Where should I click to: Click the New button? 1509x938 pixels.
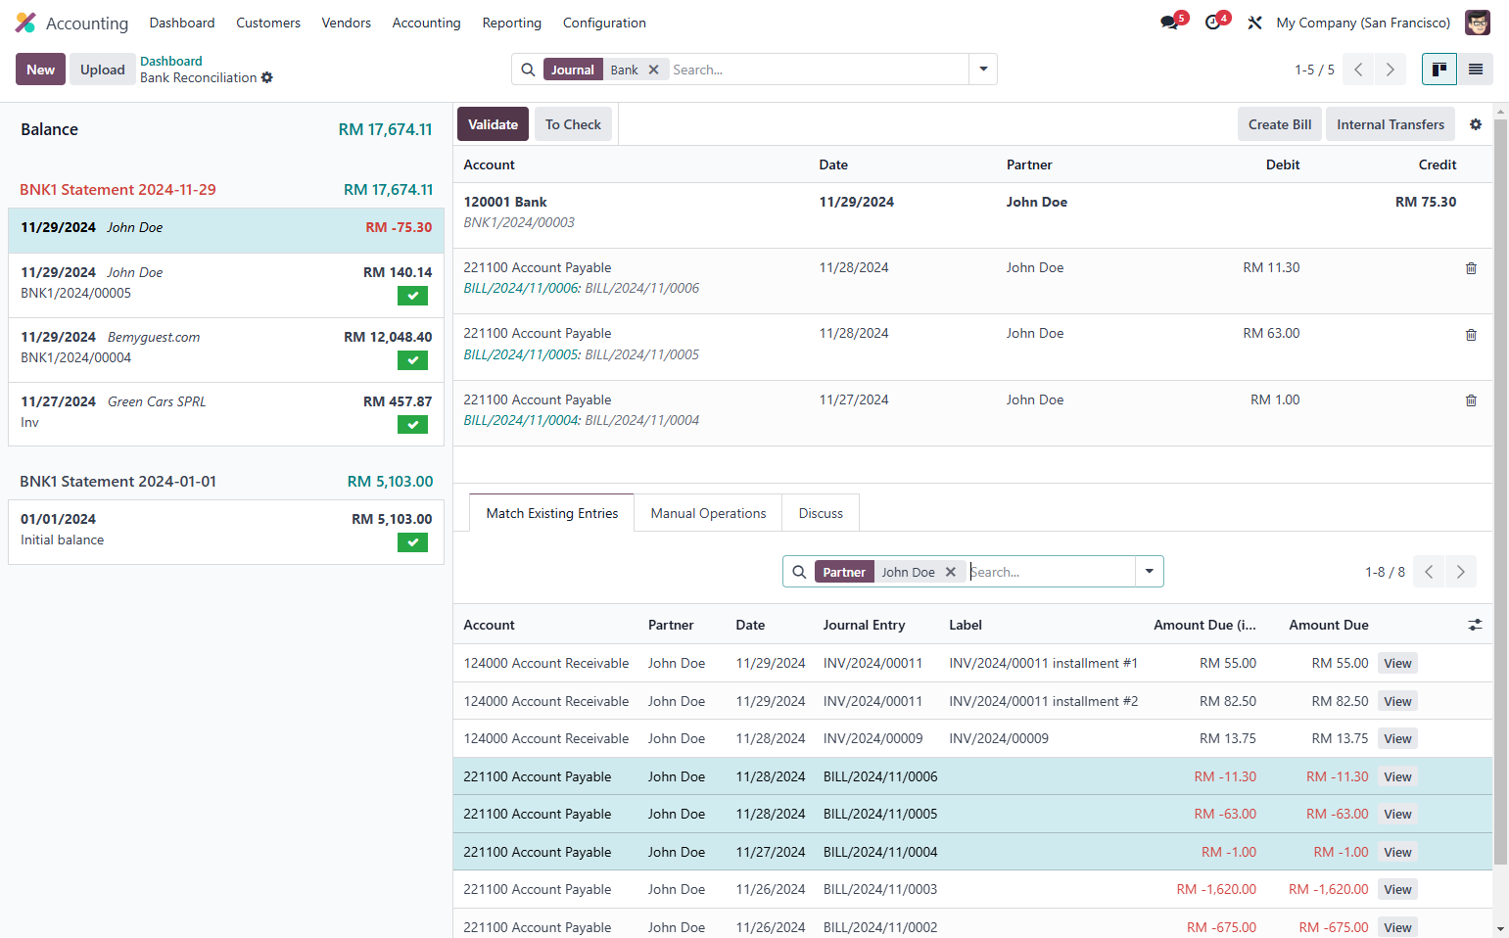click(x=40, y=70)
